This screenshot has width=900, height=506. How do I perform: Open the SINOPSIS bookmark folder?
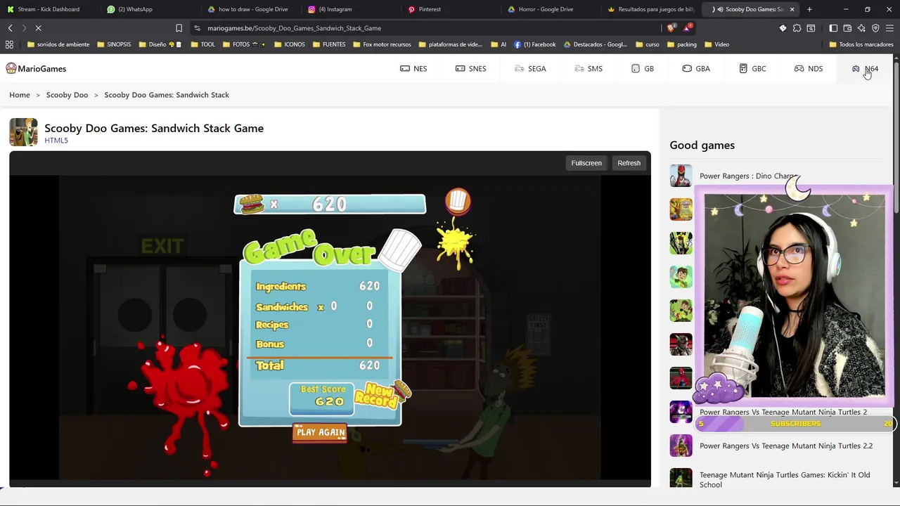click(113, 44)
